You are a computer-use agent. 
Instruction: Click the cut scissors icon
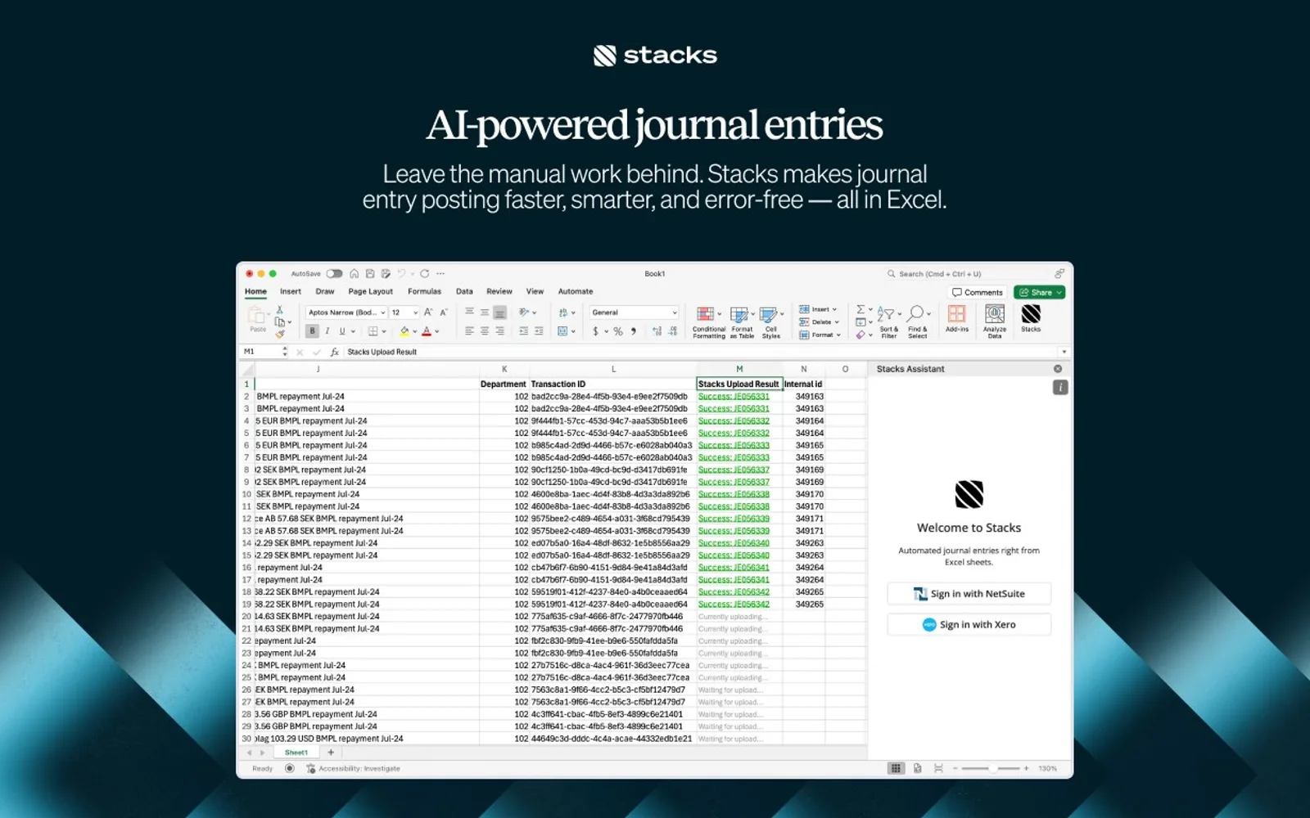[280, 310]
